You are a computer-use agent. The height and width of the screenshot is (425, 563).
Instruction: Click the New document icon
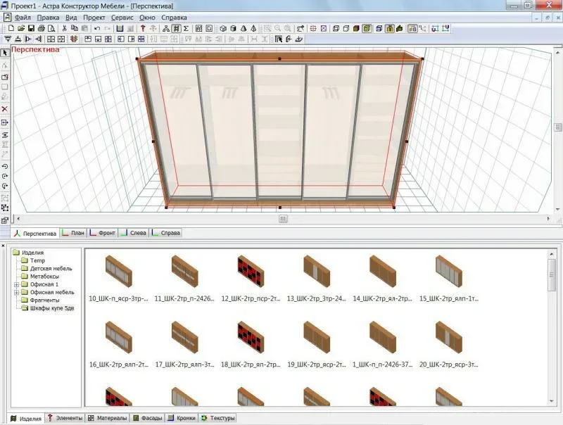(11, 29)
